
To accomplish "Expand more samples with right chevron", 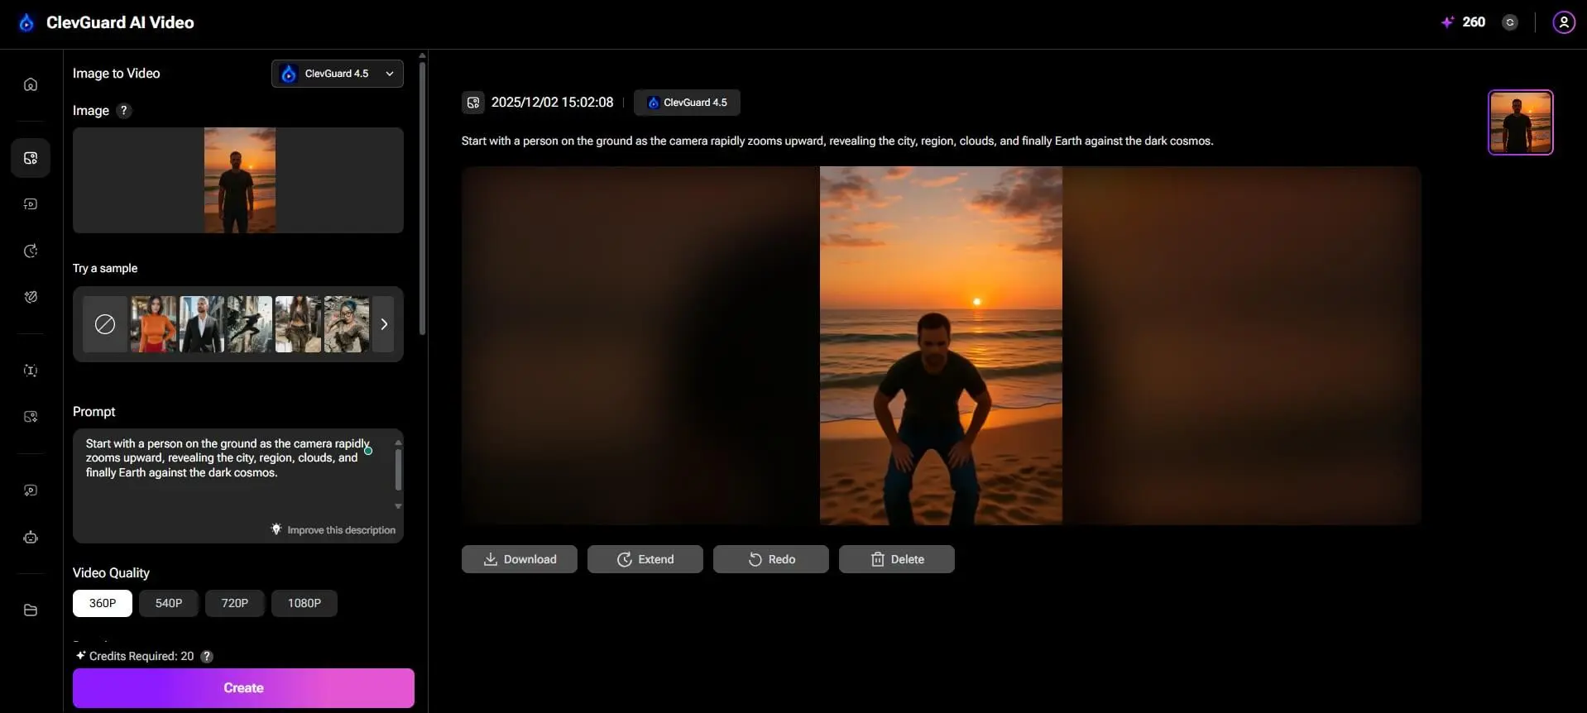I will click(x=384, y=324).
